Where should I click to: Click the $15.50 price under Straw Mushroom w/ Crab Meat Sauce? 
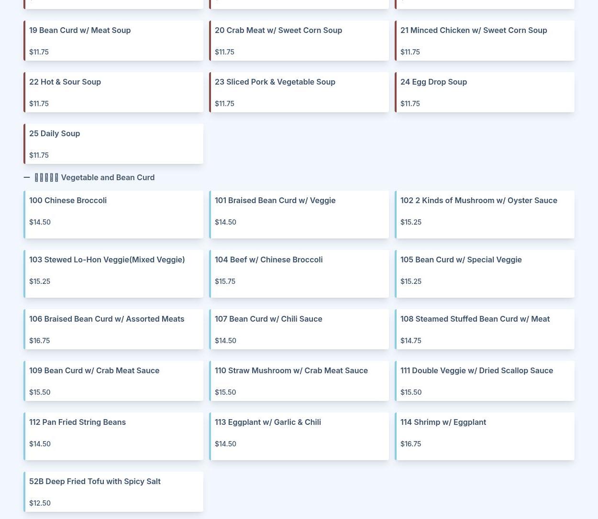click(x=225, y=392)
